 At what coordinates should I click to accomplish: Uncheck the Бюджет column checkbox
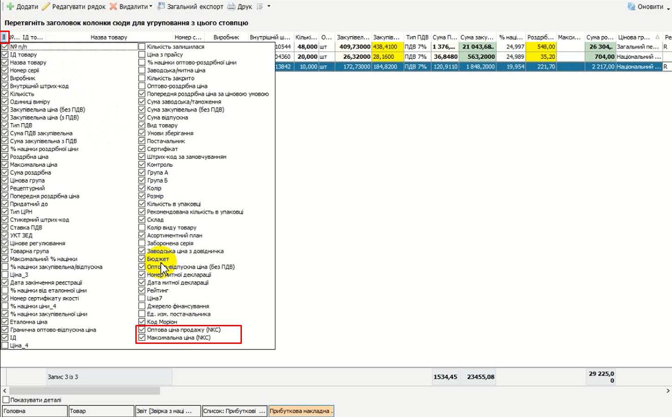pos(142,259)
